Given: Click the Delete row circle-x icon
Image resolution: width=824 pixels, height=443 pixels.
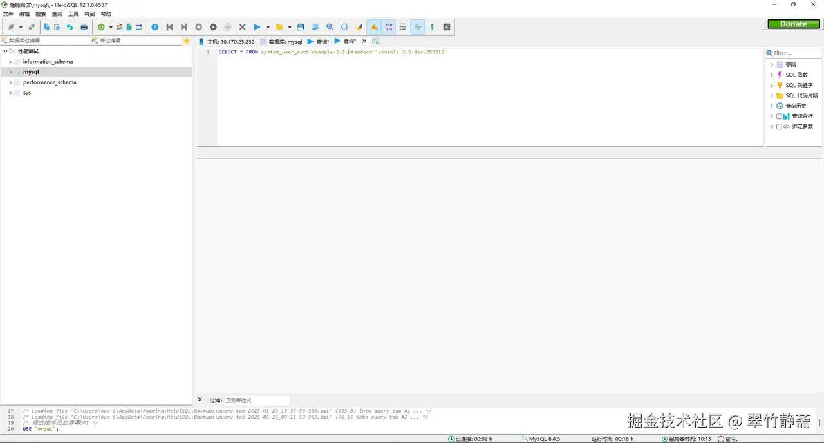Looking at the screenshot, I should point(213,27).
